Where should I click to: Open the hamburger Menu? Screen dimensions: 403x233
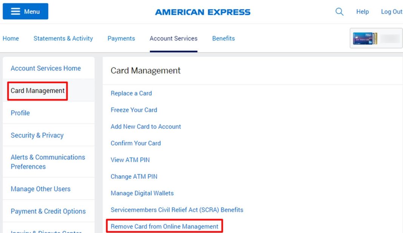(25, 11)
